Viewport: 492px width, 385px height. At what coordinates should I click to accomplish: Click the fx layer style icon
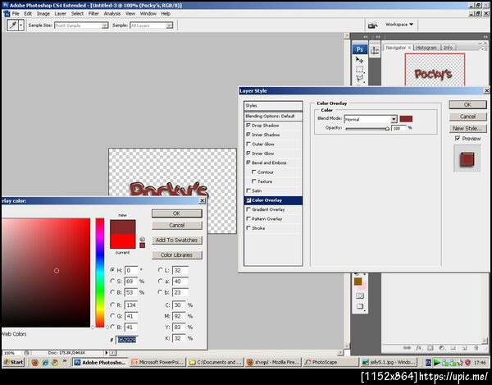pyautogui.click(x=419, y=348)
